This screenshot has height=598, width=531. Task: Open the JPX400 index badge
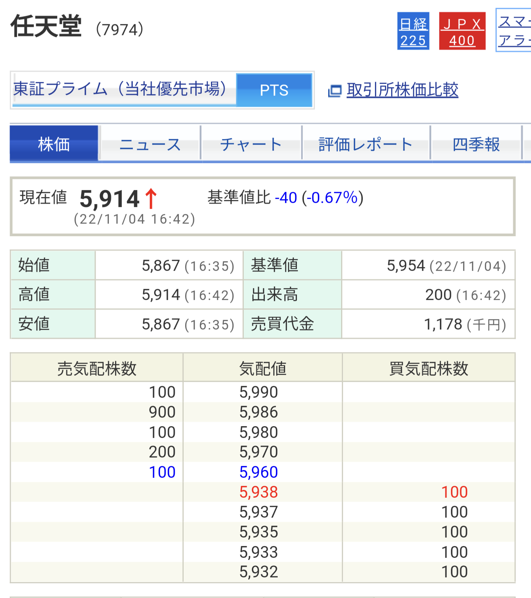(462, 31)
